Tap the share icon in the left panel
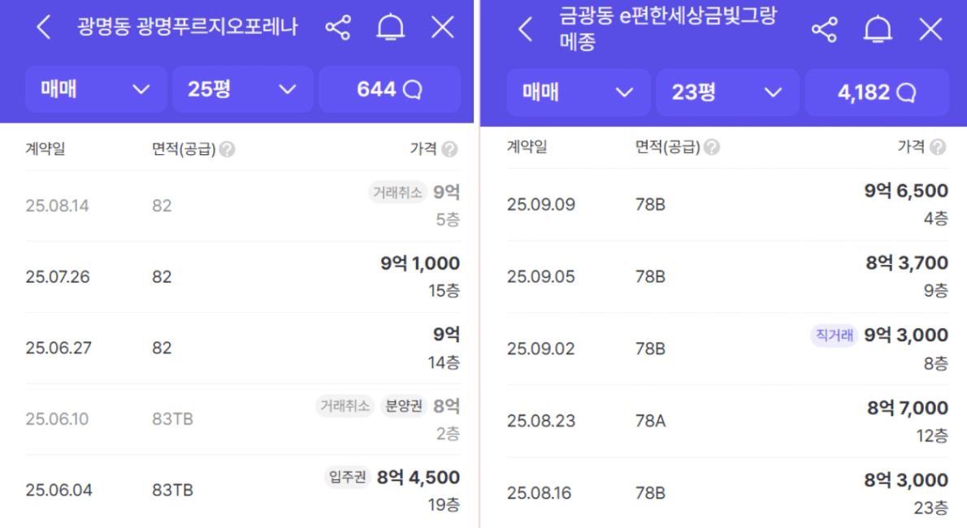Image resolution: width=967 pixels, height=528 pixels. (338, 28)
